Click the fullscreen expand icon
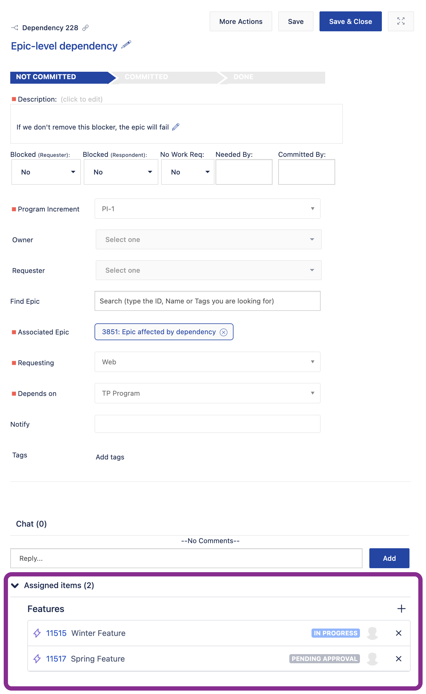This screenshot has width=426, height=694. click(401, 21)
